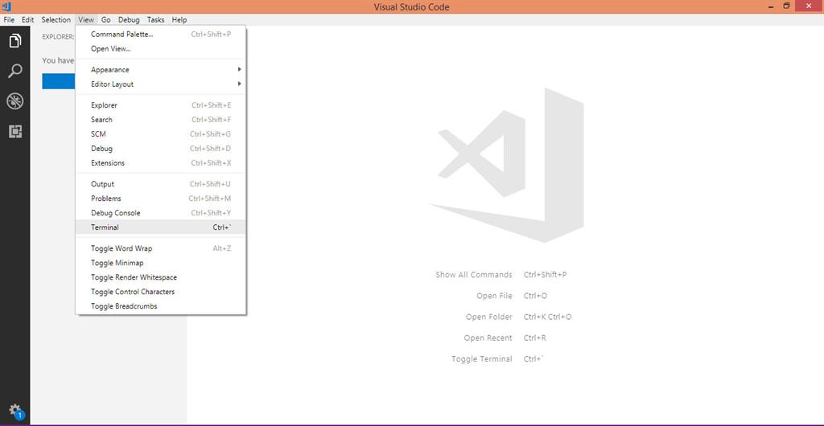Click Toggle Terminal on welcome screen

pos(482,358)
